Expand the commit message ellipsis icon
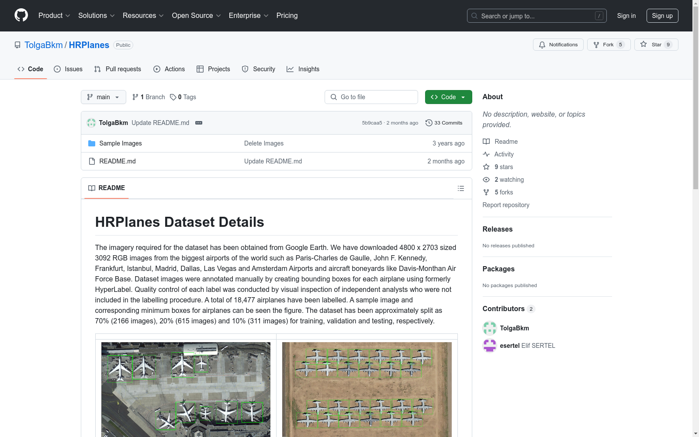 (x=199, y=123)
